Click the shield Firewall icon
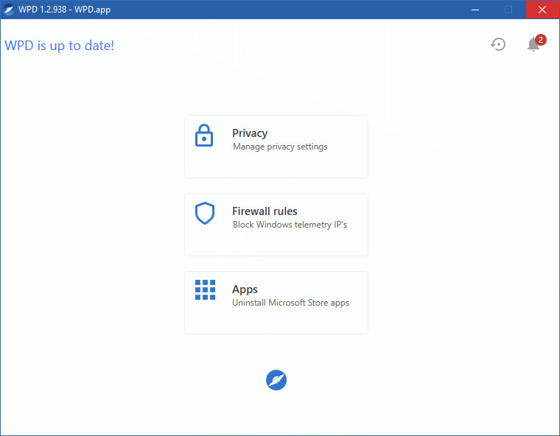560x436 pixels. [205, 213]
